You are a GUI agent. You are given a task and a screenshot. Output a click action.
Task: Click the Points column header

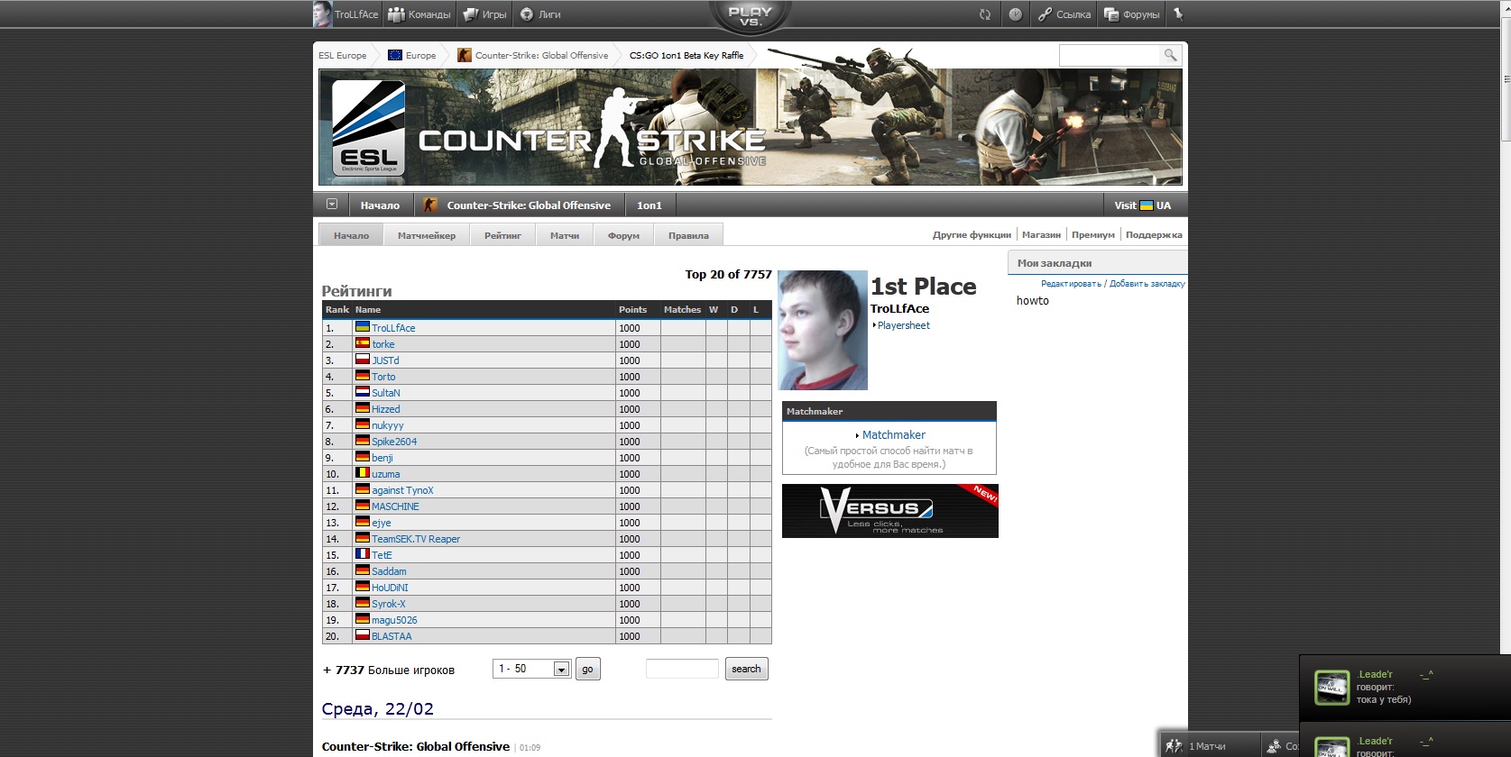click(632, 309)
